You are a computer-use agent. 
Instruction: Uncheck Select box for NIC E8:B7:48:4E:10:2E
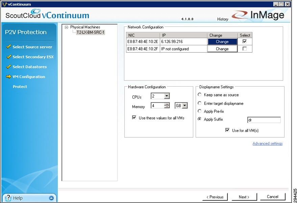point(245,41)
